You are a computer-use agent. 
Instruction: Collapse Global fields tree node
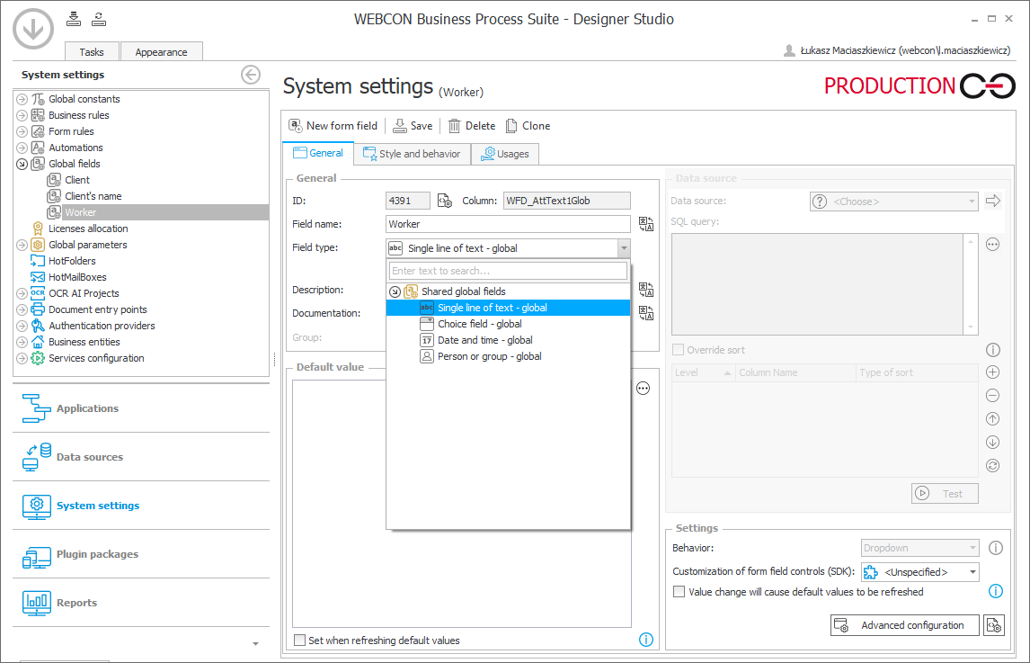coord(22,164)
